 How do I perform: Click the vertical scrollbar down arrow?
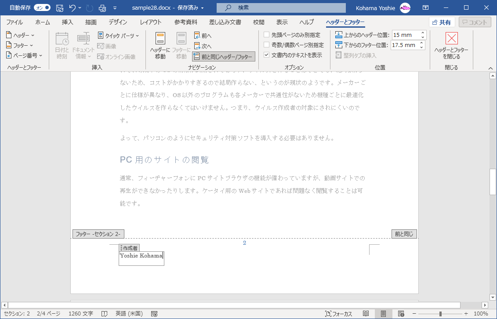tap(493, 297)
